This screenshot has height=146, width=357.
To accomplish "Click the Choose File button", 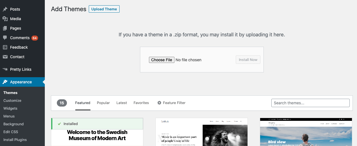I will [162, 60].
